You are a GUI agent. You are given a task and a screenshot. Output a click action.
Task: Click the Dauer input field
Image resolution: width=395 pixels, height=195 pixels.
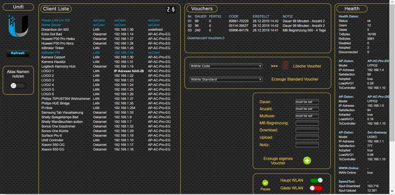(x=307, y=102)
